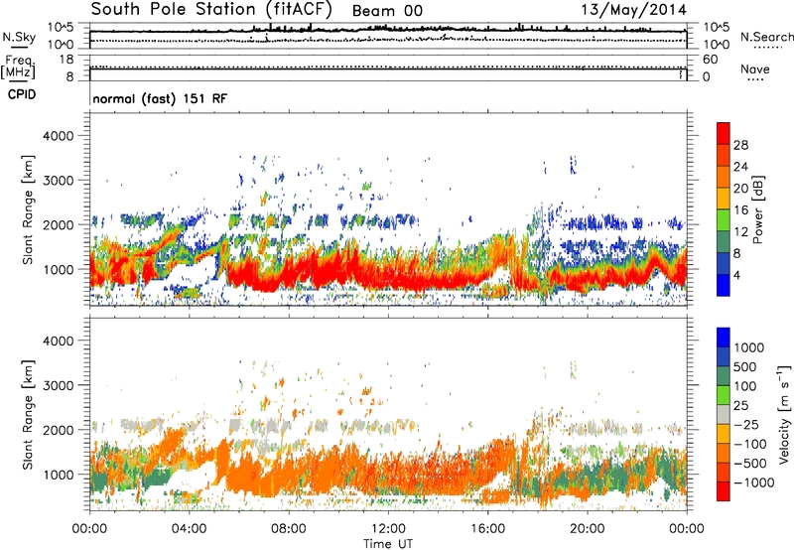Screen dimensions: 794x550
Task: Click the "Nave" legend label
Action: point(755,69)
